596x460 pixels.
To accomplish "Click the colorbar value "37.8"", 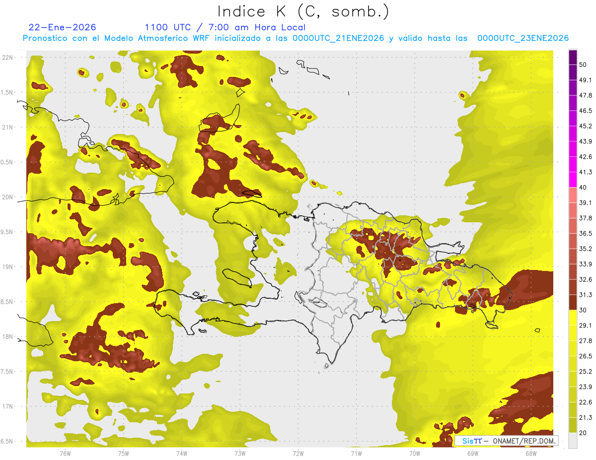I will (x=586, y=218).
